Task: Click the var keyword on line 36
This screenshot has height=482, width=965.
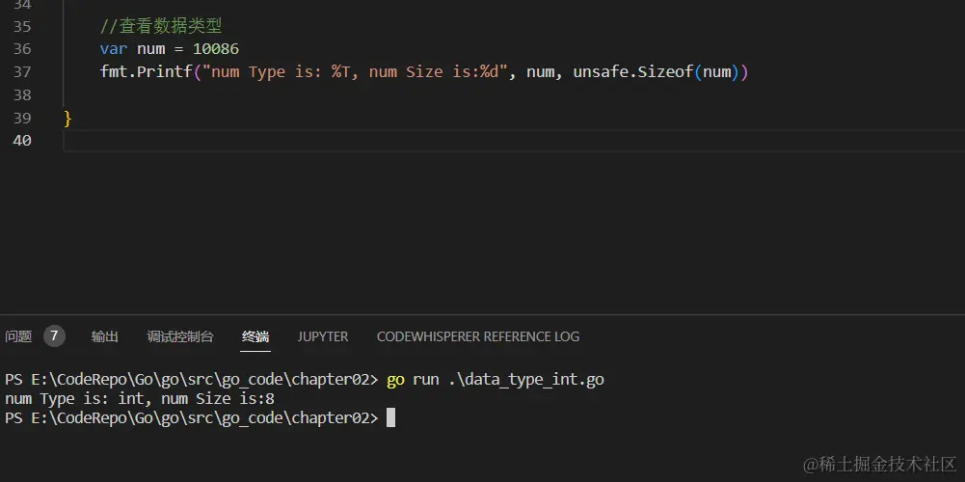Action: pos(114,48)
